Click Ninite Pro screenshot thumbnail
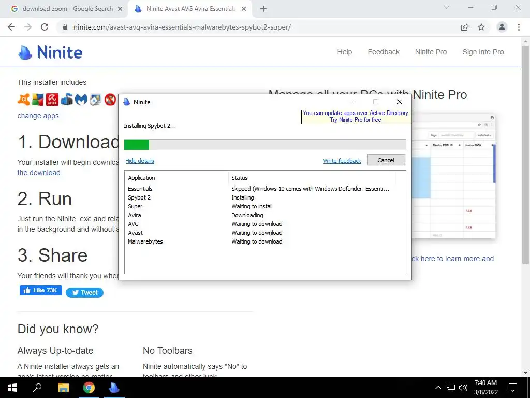The image size is (530, 398). [x=453, y=176]
